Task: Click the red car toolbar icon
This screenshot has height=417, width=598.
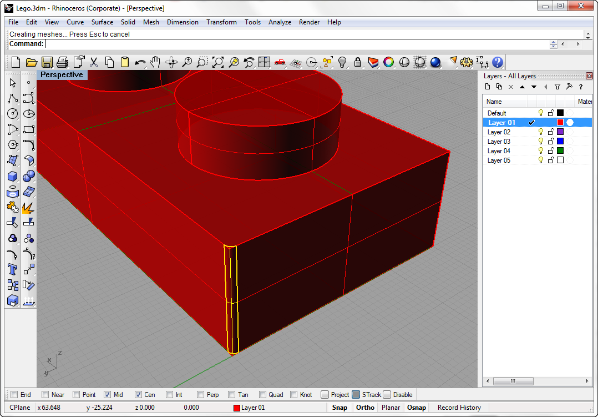Action: pyautogui.click(x=280, y=62)
